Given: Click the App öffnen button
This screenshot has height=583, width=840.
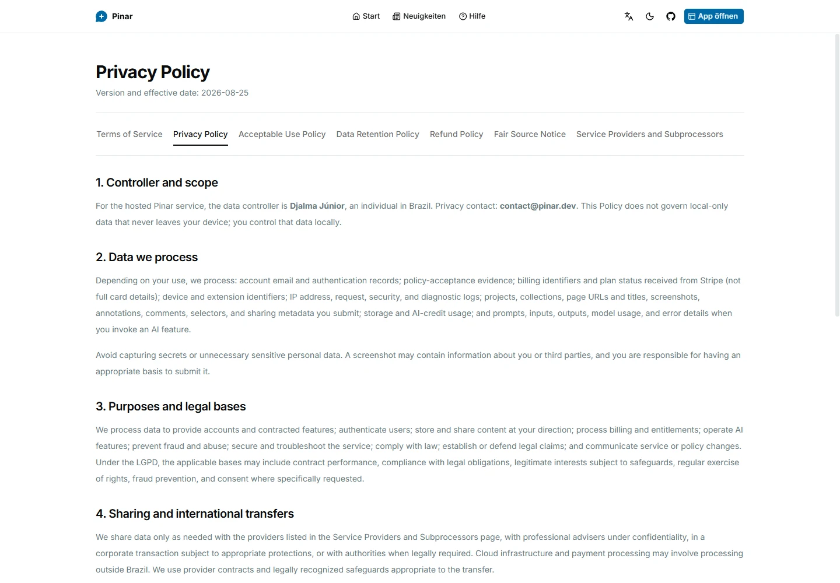Looking at the screenshot, I should tap(713, 16).
